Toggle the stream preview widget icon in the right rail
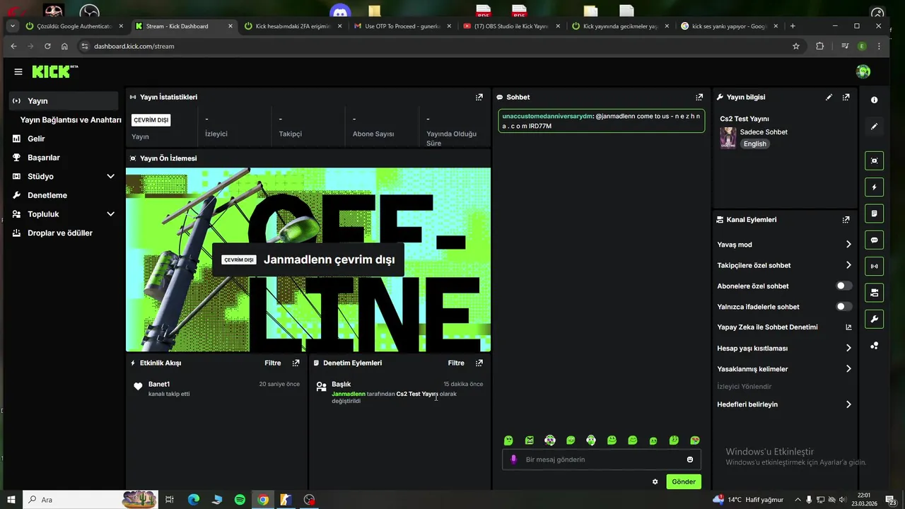 point(875,160)
